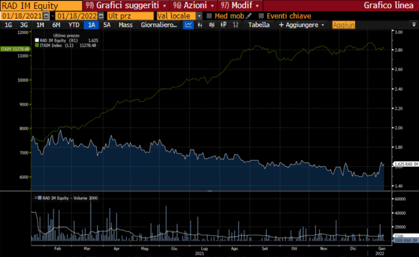Image resolution: width=419 pixels, height=257 pixels.
Task: Click the panel divider handle above volume chart
Action: [210, 191]
